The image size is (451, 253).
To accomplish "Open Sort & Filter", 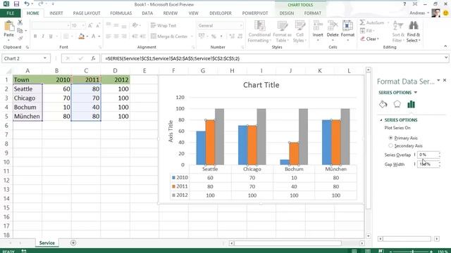I will point(398,32).
